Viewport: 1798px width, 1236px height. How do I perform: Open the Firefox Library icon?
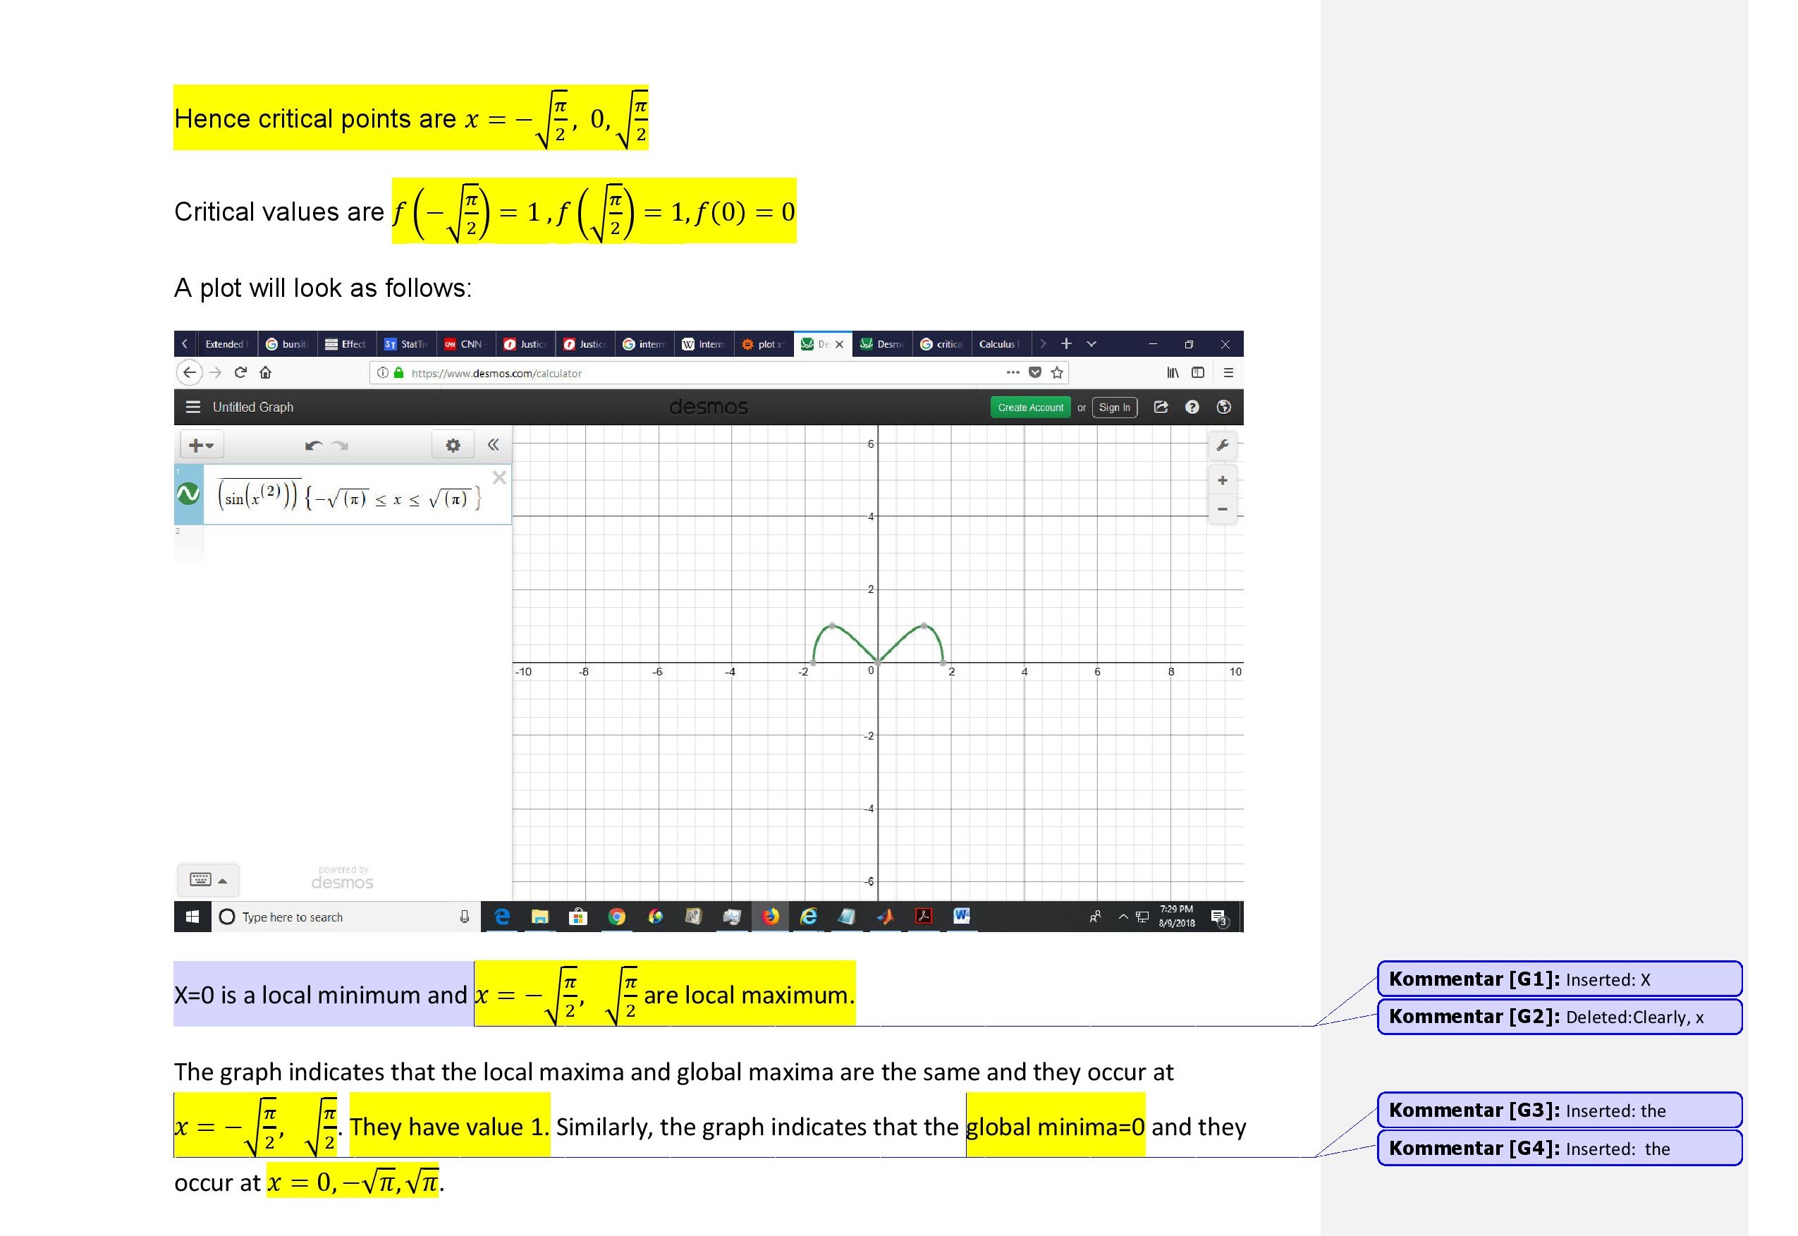coord(1173,372)
